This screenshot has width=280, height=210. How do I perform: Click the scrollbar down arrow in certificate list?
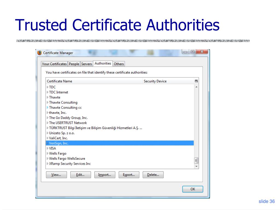tap(196, 166)
